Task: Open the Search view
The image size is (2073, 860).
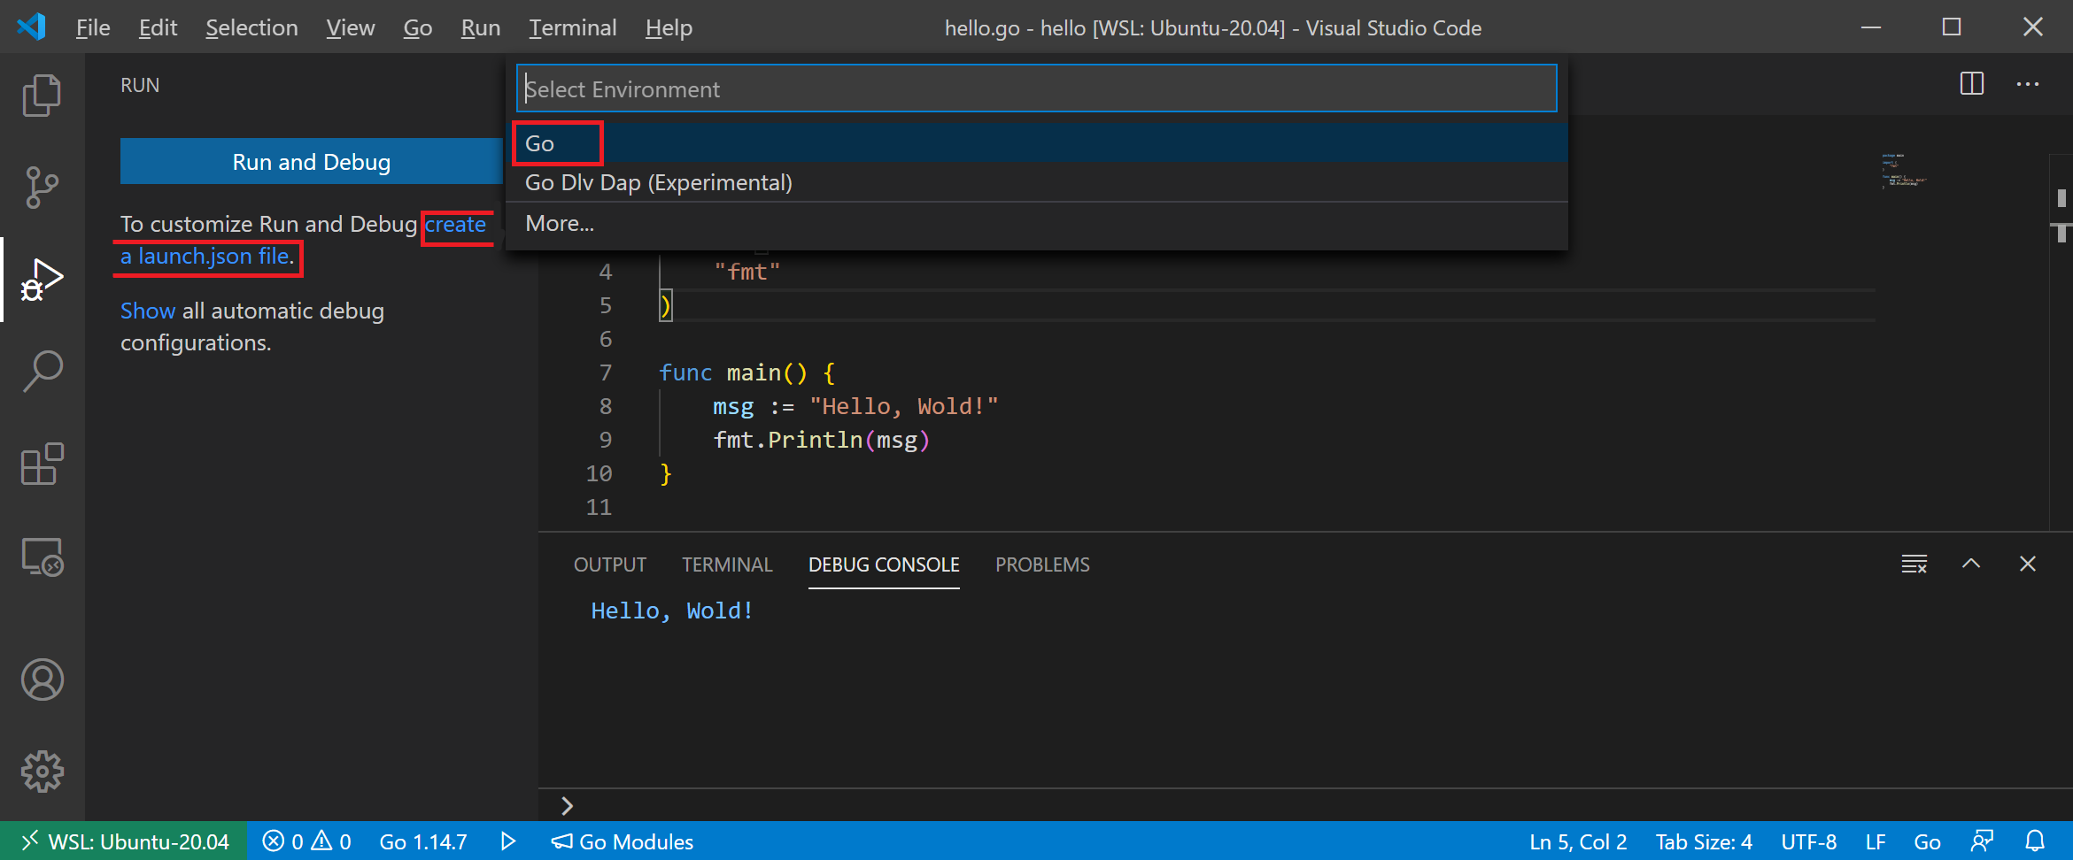Action: pos(42,372)
